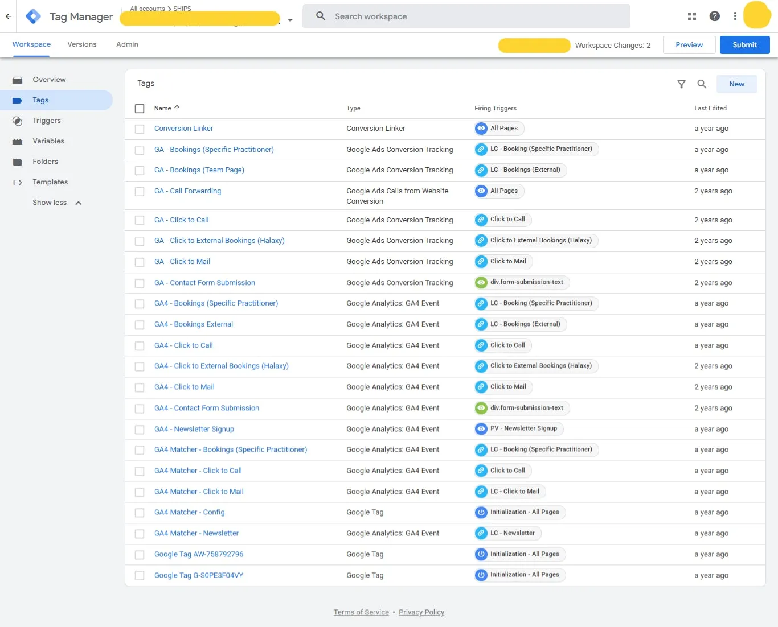Click trigger icon for GA4 - Newsletter Signup row

[x=482, y=428]
